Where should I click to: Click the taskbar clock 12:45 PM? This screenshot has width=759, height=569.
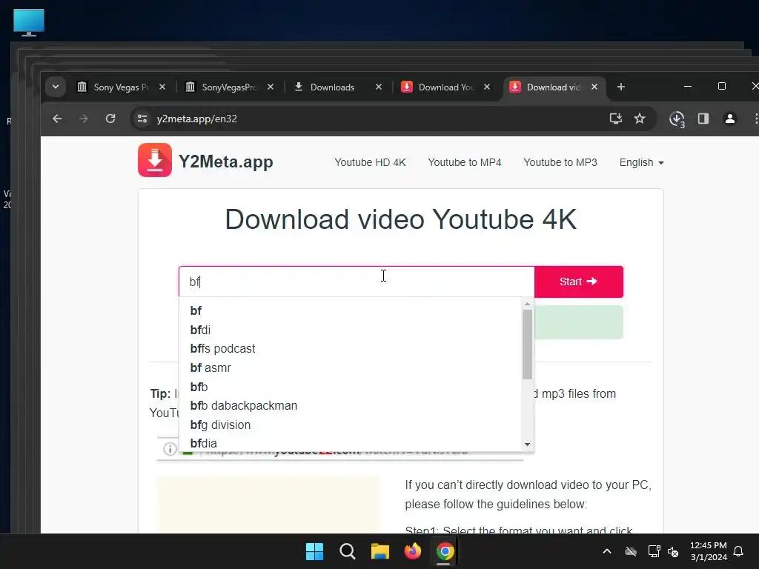(708, 551)
